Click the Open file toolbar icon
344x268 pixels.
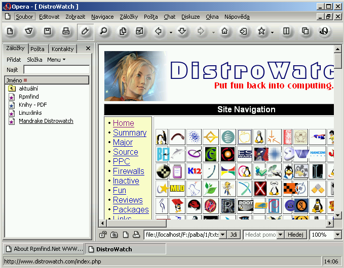point(29,31)
